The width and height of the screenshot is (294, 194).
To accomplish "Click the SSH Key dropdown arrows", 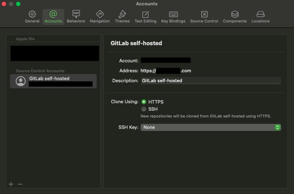I will point(277,127).
